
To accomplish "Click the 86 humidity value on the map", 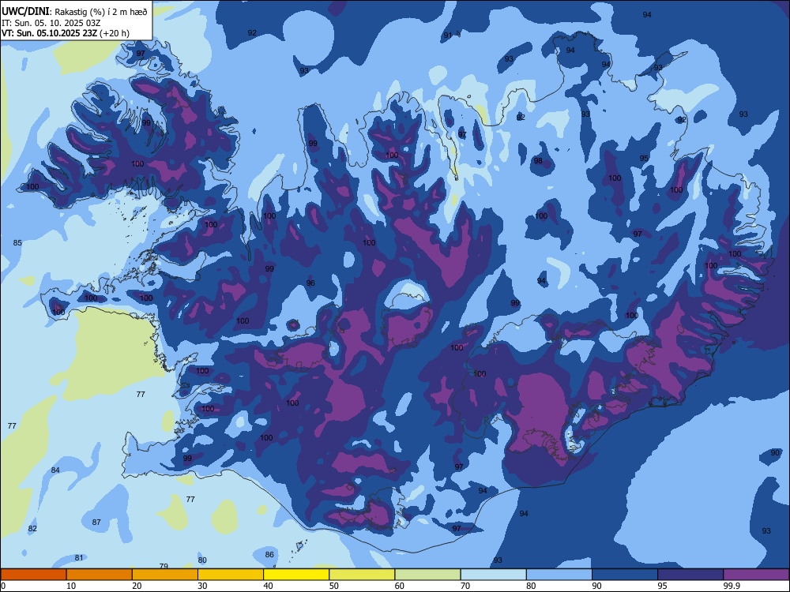I will pos(269,554).
